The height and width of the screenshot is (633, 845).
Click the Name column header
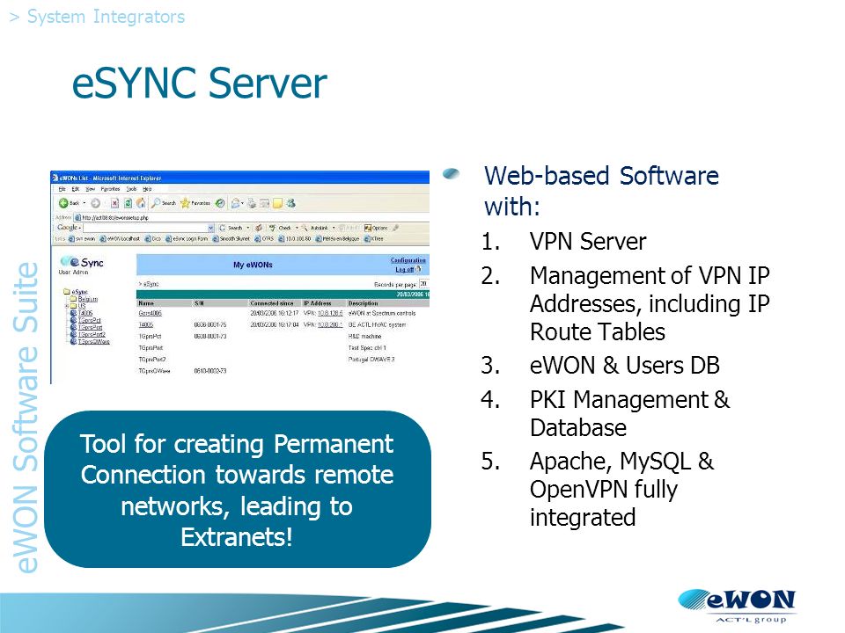(146, 303)
